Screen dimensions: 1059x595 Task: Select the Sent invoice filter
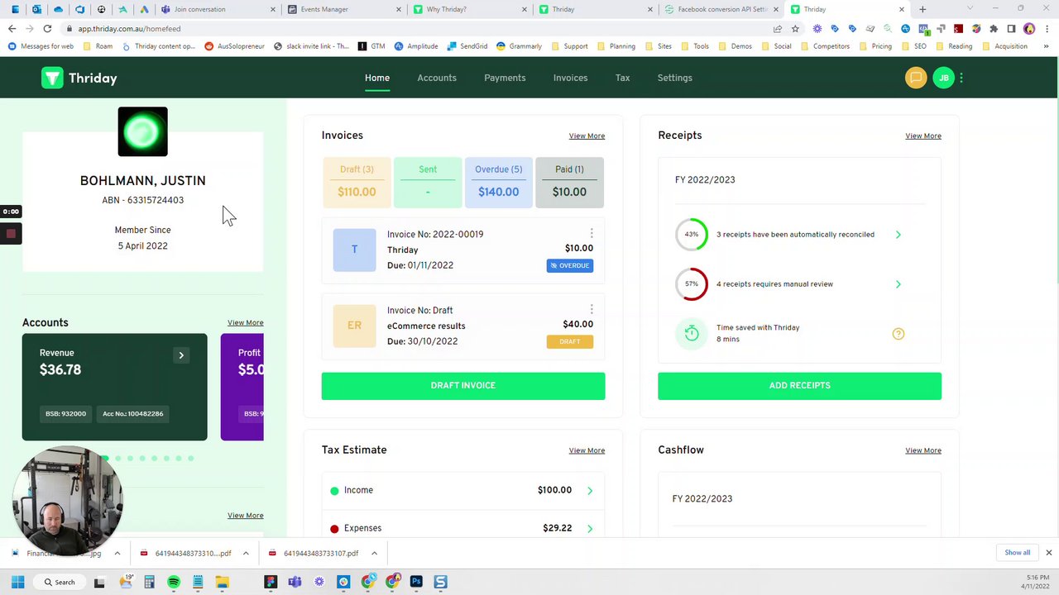(428, 182)
